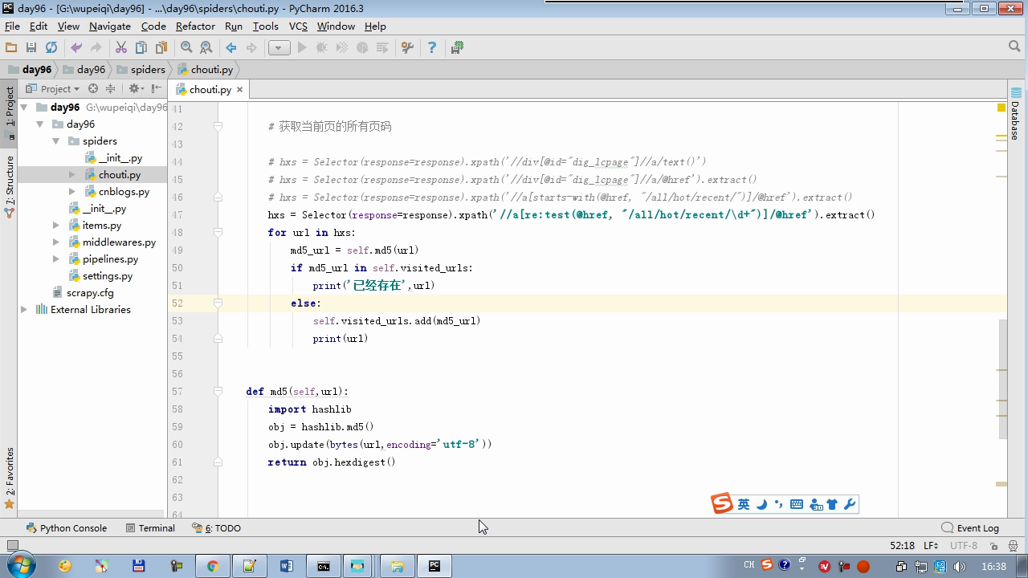Click the Help question mark icon

pos(431,47)
